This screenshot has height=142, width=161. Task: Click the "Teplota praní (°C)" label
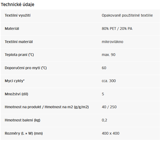19,55
